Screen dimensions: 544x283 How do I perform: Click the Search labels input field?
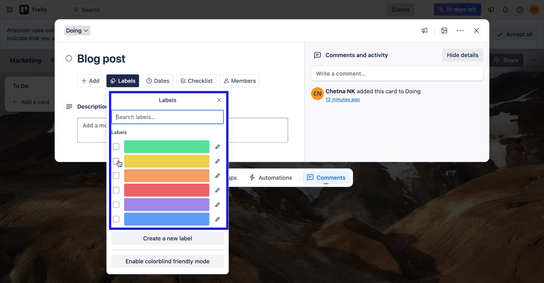click(x=167, y=117)
